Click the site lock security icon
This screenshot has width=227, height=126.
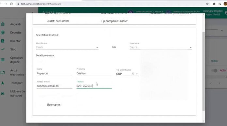point(18,4)
